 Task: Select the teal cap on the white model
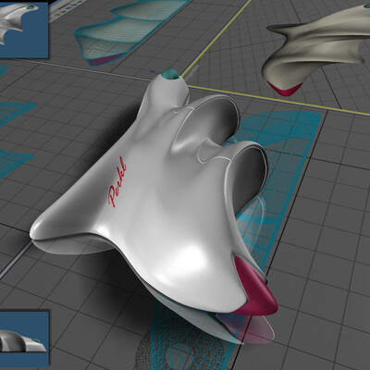(170, 73)
